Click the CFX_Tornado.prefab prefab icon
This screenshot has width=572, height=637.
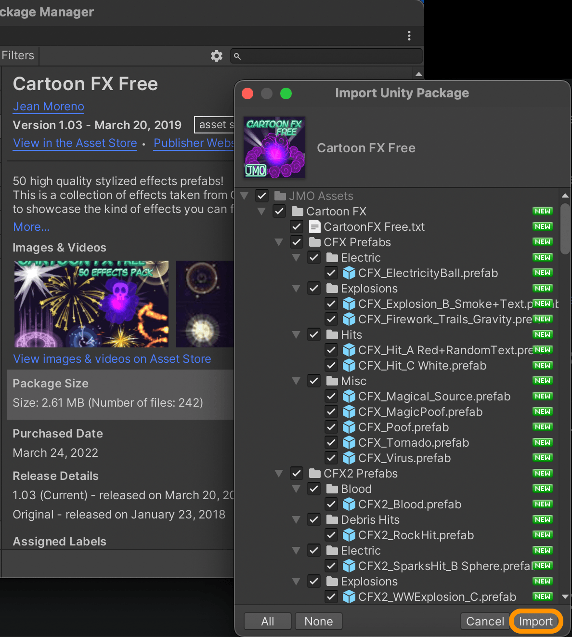349,442
